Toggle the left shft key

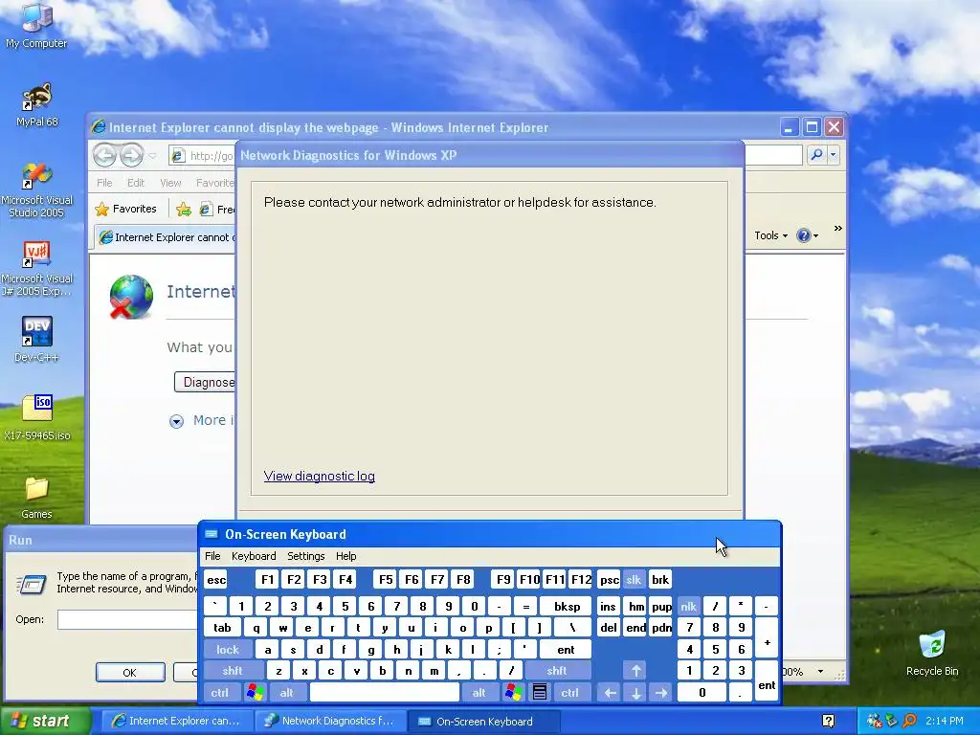232,671
